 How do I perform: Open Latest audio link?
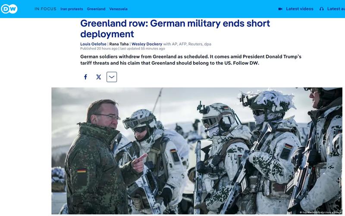click(x=336, y=9)
